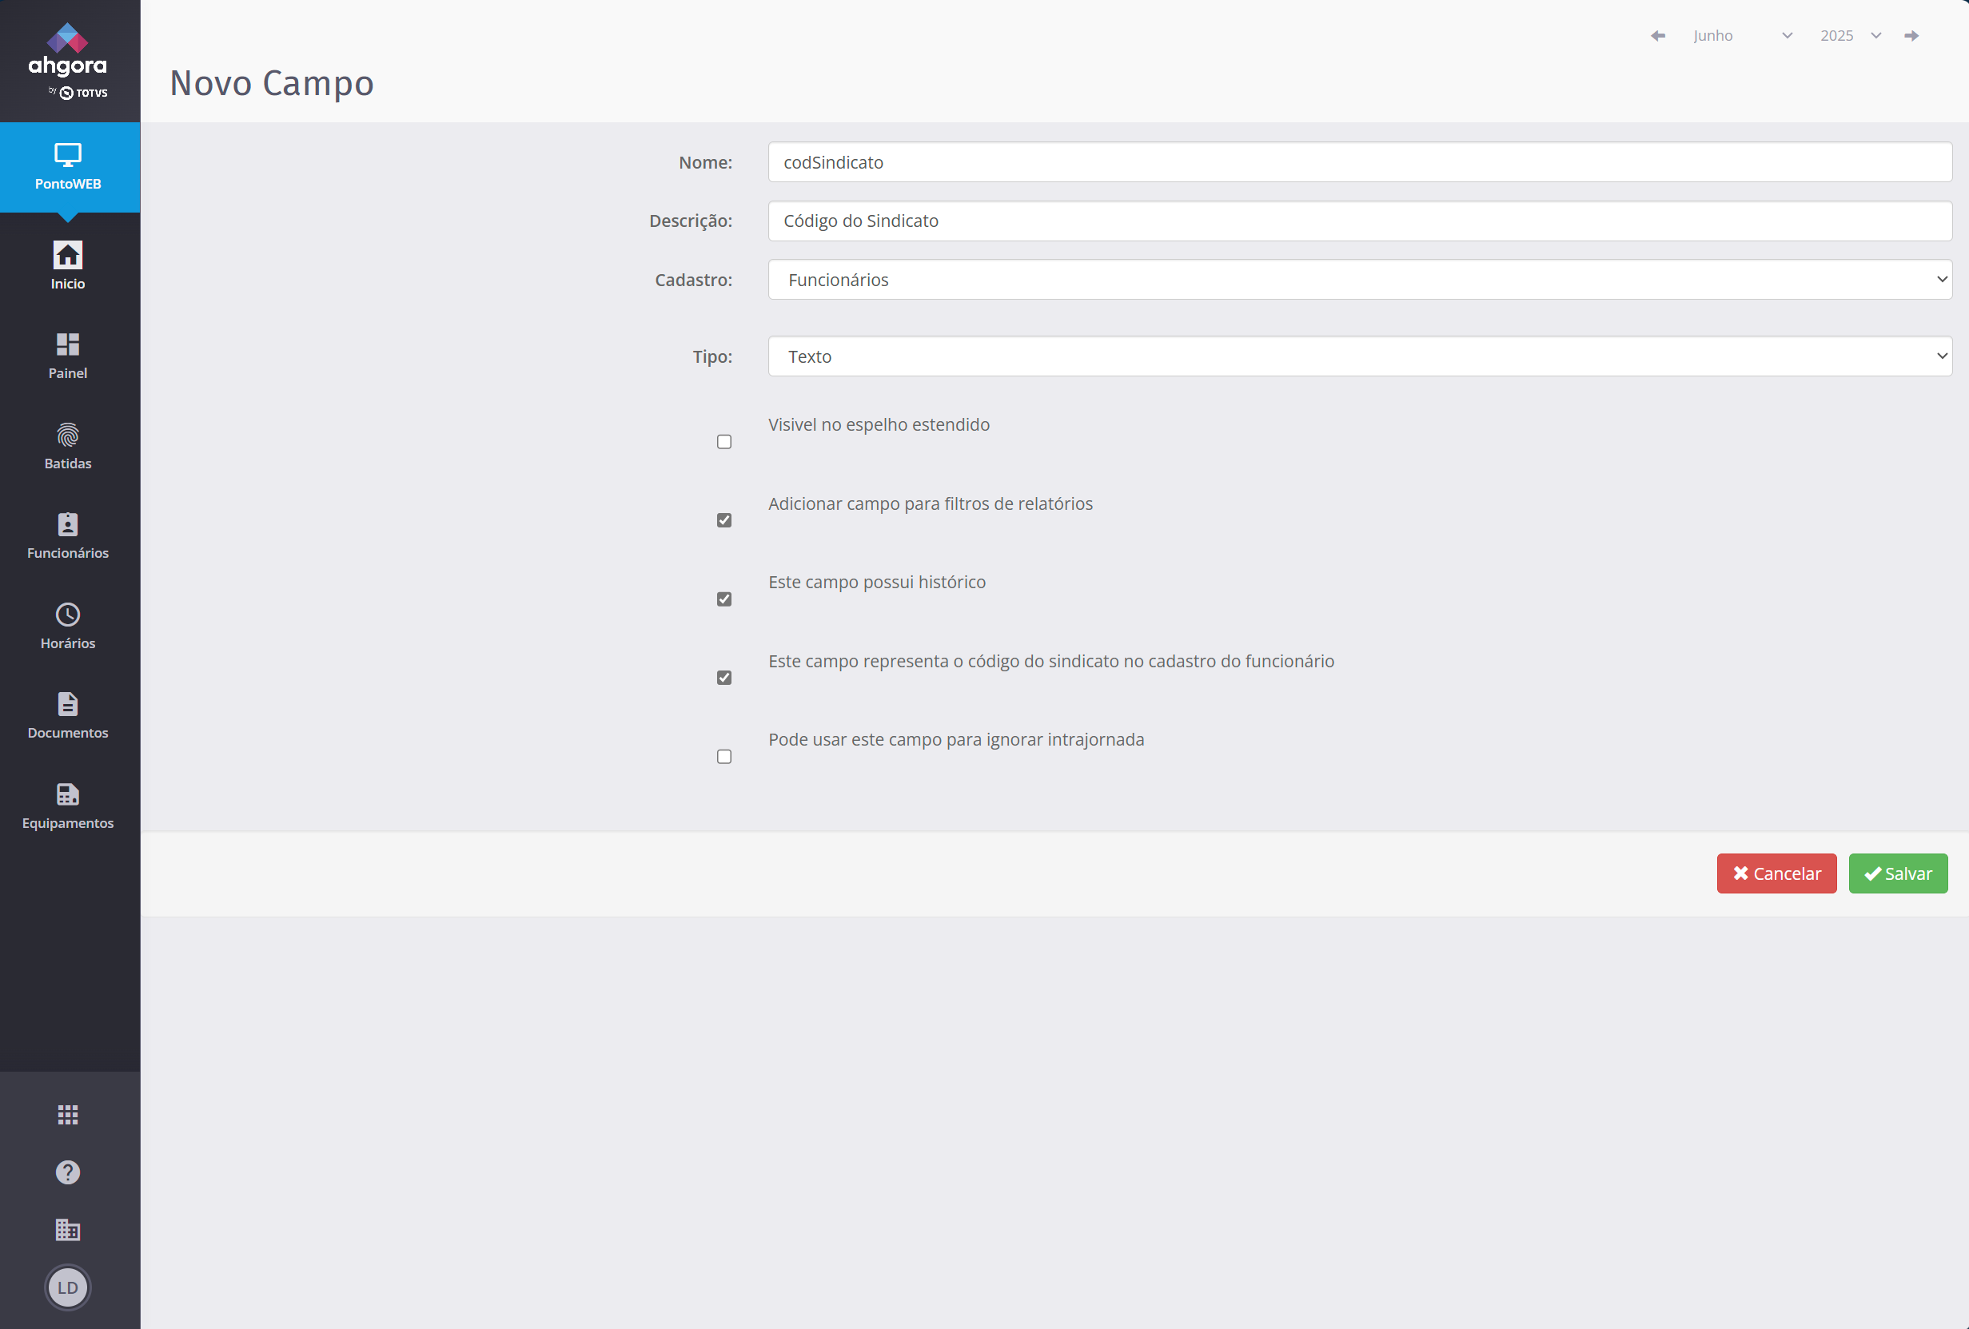Open the Tipo dropdown

coord(1360,356)
